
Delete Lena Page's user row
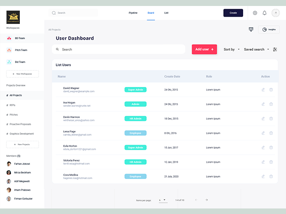[x=271, y=133]
